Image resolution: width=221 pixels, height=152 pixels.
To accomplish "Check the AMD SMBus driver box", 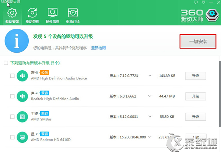I will (12, 117).
